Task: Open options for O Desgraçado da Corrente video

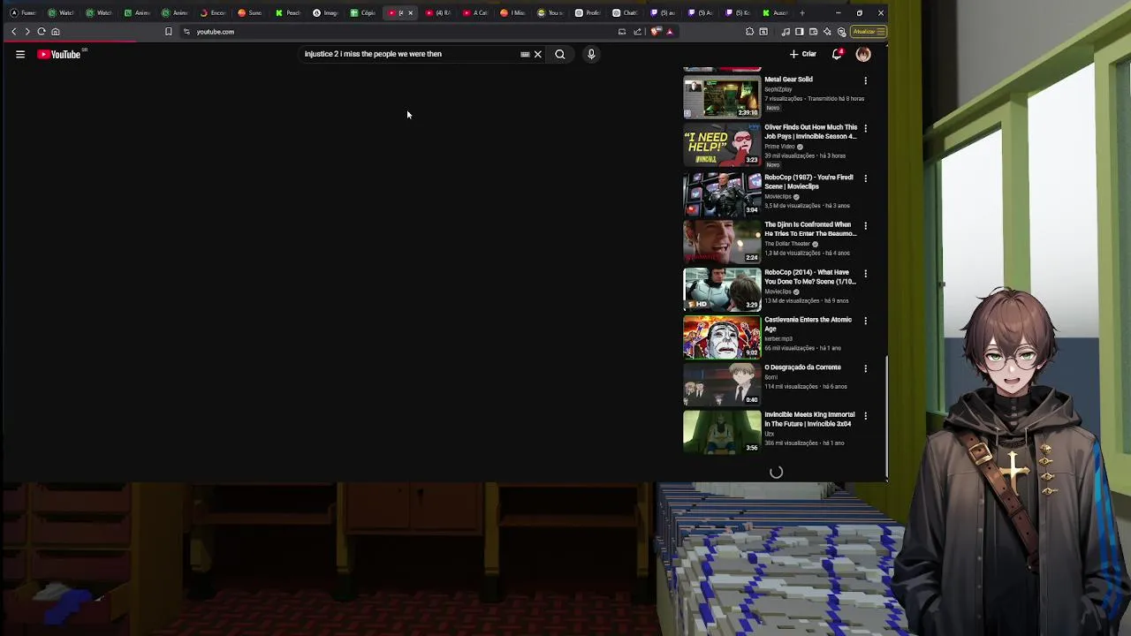Action: (x=865, y=368)
